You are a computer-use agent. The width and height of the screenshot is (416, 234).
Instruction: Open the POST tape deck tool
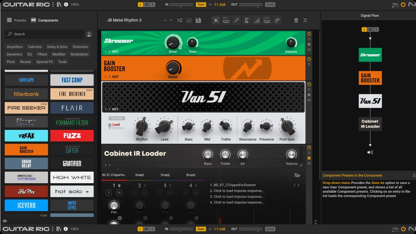pyautogui.click(x=266, y=20)
